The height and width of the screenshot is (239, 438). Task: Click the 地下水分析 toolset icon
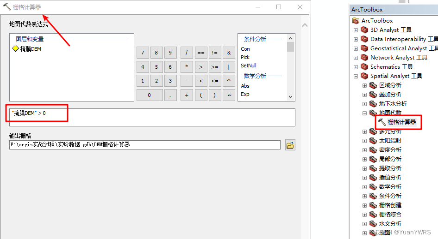pyautogui.click(x=373, y=103)
